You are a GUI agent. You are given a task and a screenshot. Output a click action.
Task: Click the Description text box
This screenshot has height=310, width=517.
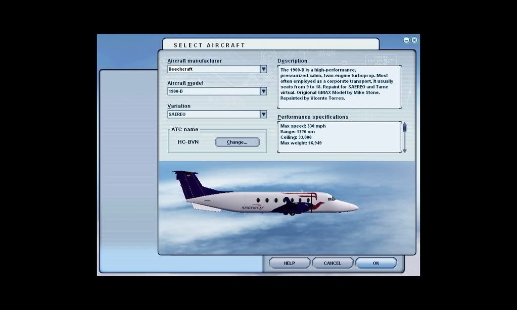[339, 87]
